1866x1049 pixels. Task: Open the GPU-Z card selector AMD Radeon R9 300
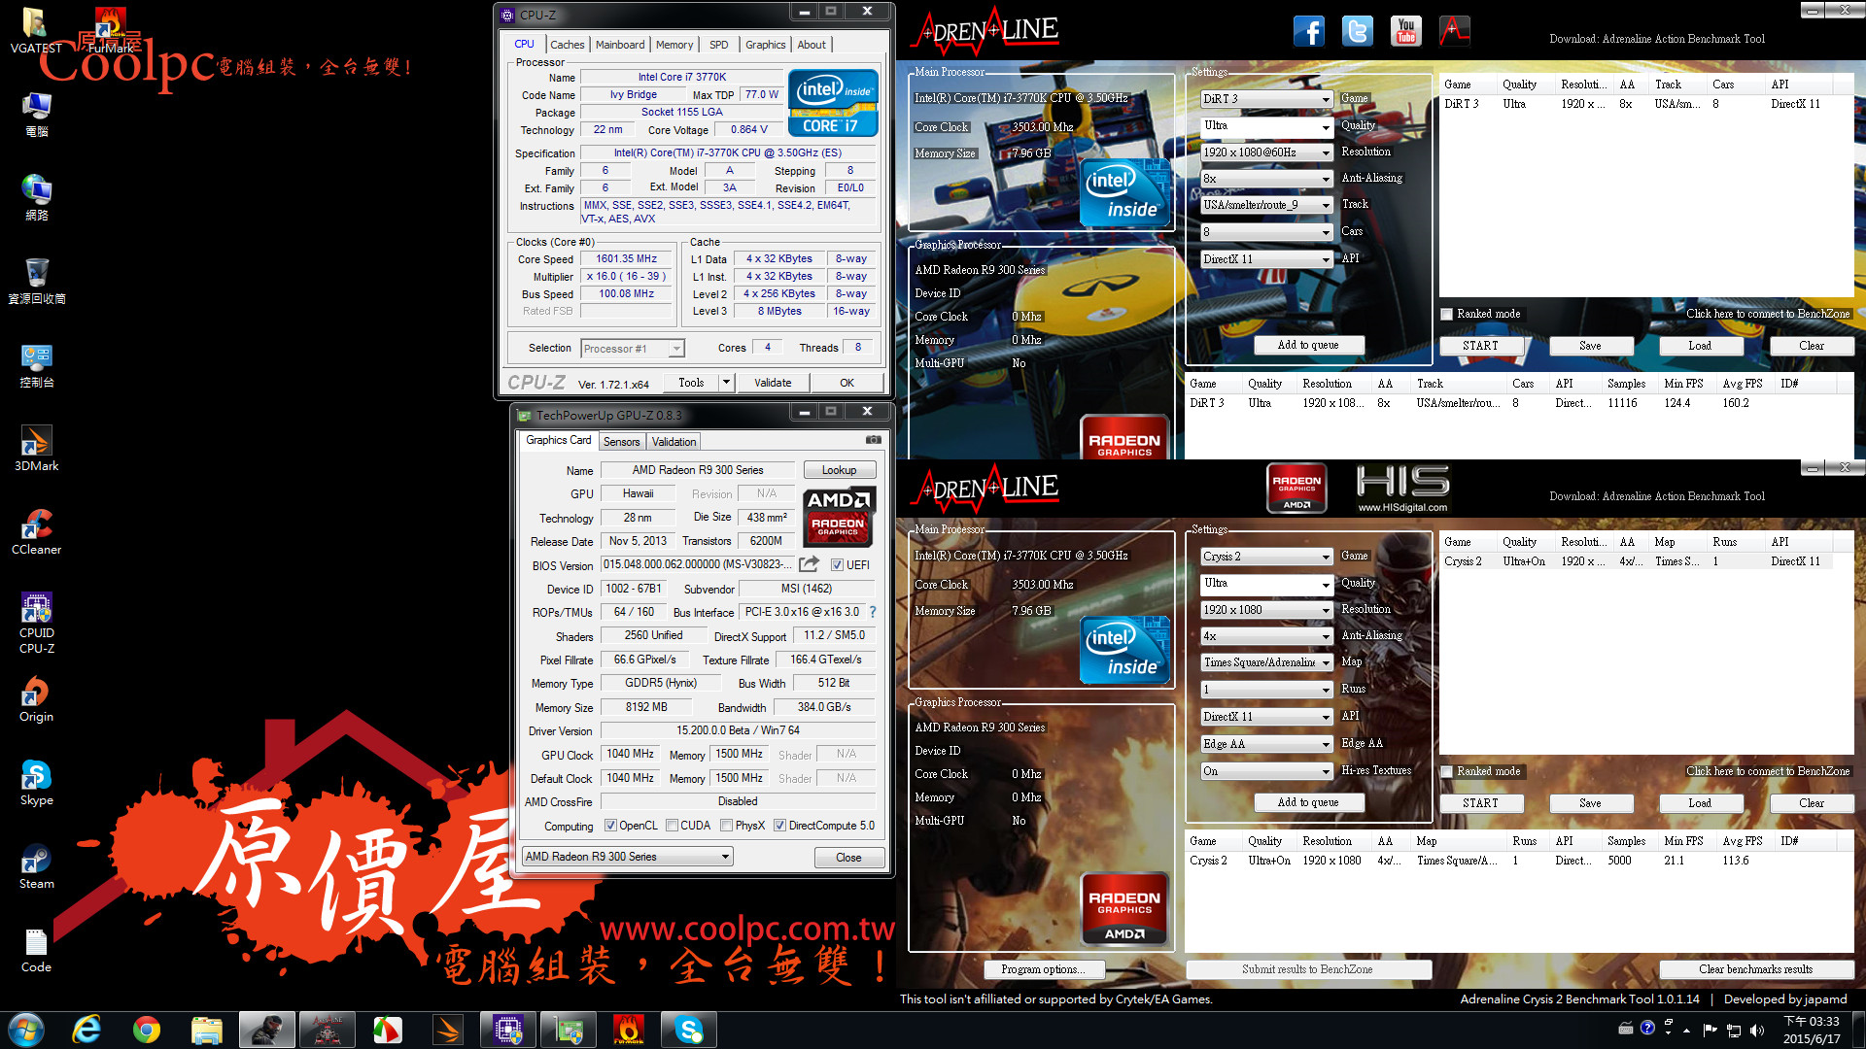coord(627,857)
